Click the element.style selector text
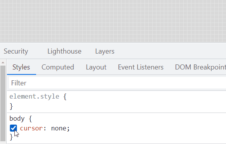This screenshot has width=226, height=144. pos(34,96)
